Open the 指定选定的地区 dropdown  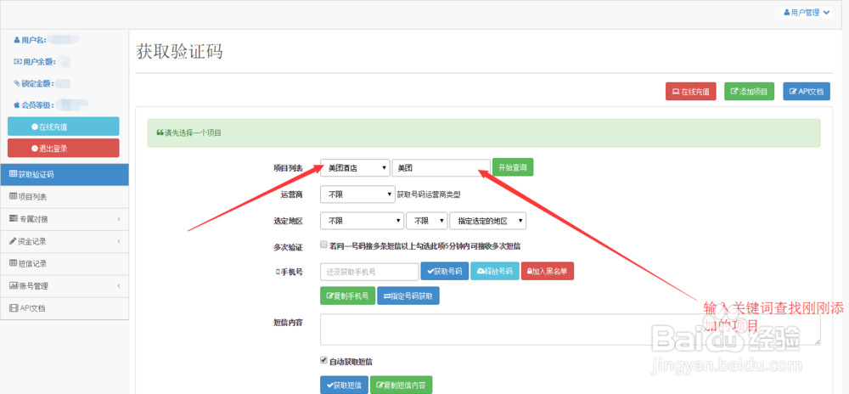[488, 221]
